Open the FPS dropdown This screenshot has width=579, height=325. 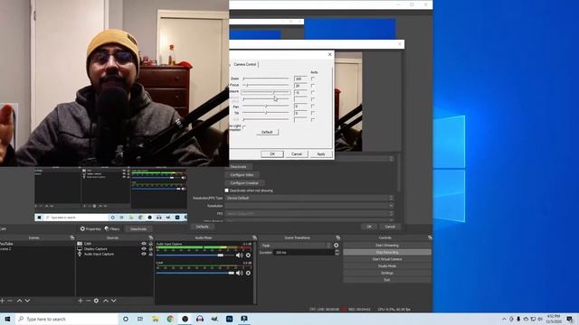point(309,213)
